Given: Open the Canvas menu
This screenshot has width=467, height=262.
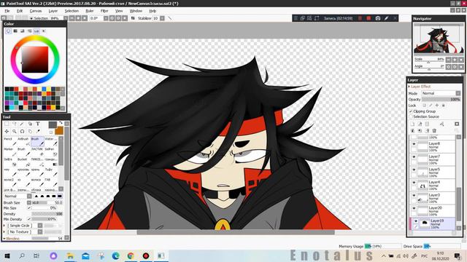Looking at the screenshot, I should (x=36, y=11).
